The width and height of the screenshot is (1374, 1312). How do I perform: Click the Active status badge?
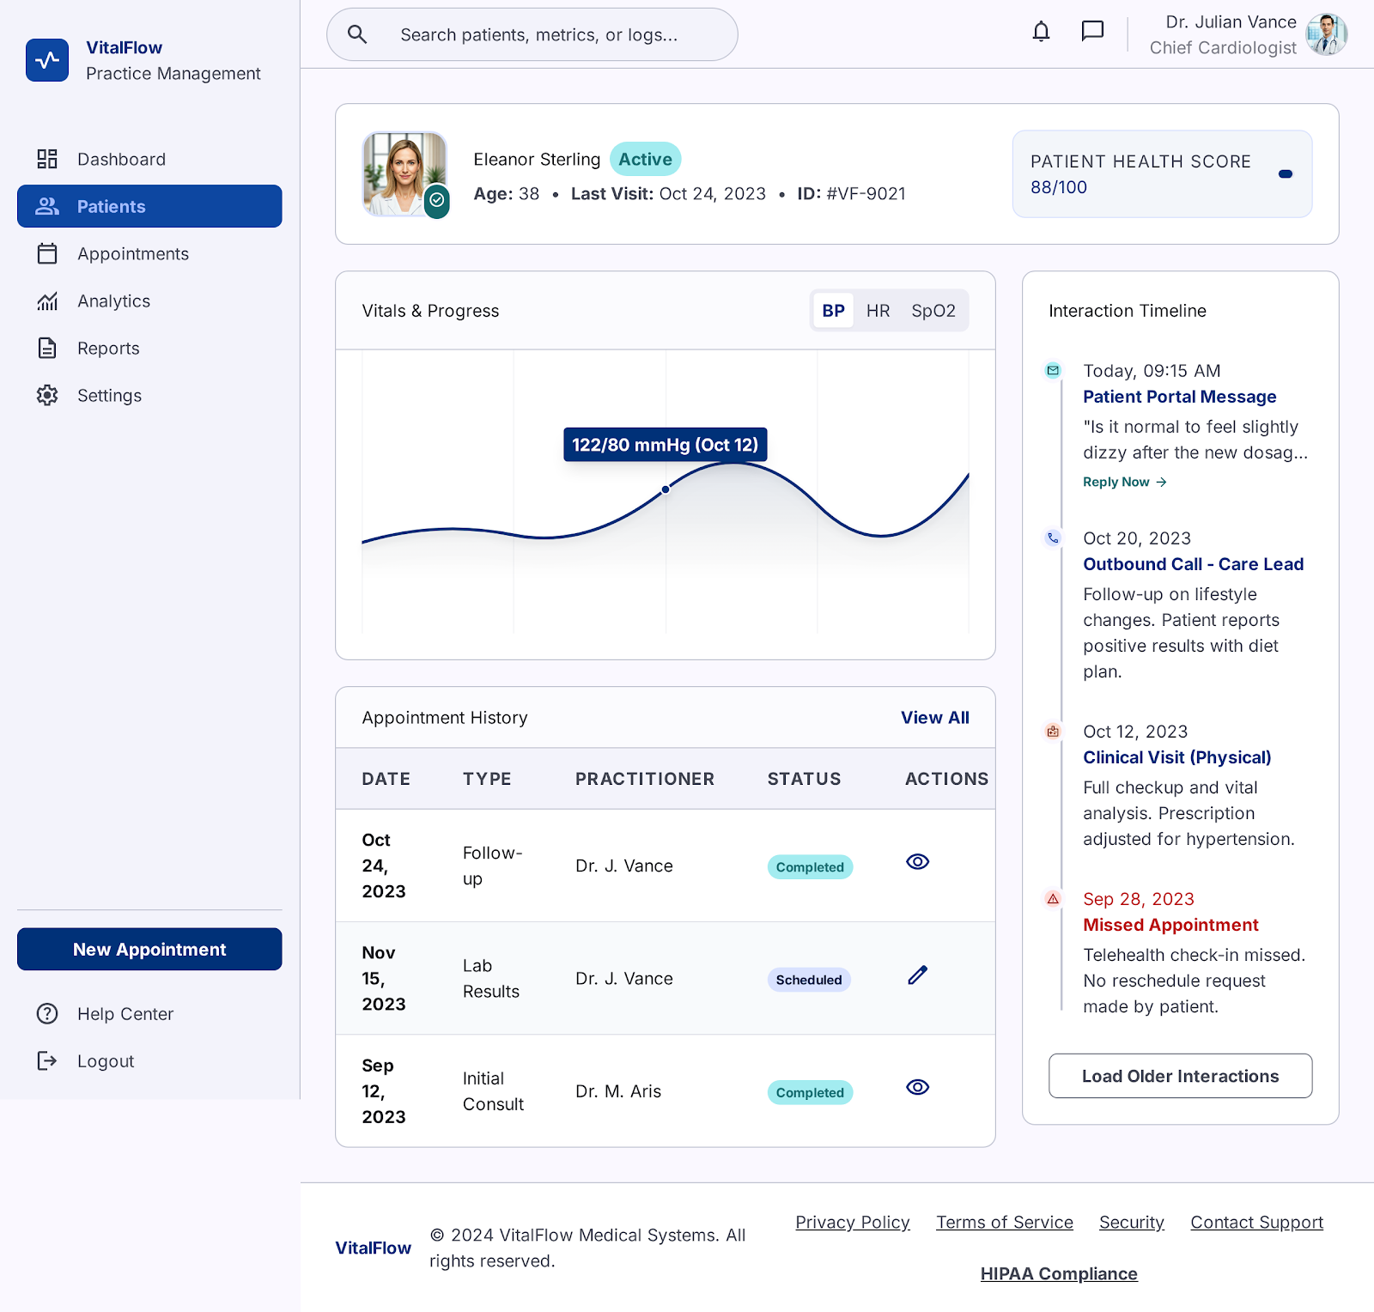pyautogui.click(x=645, y=159)
